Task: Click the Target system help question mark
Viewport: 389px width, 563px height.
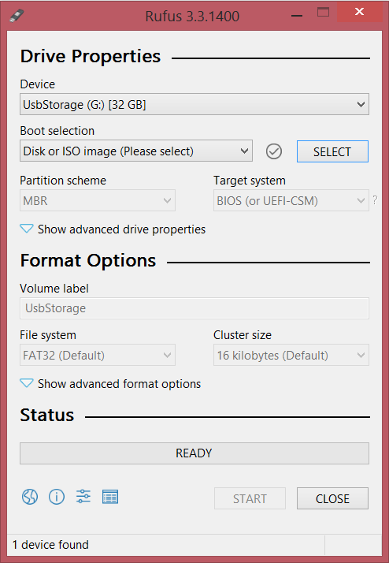Action: [375, 200]
